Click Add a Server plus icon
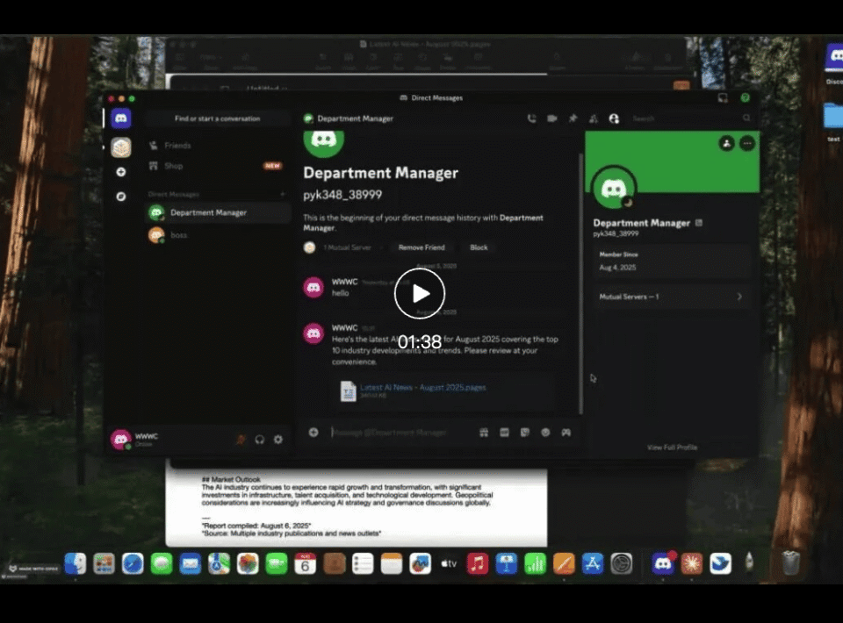Viewport: 843px width, 623px height. [121, 172]
